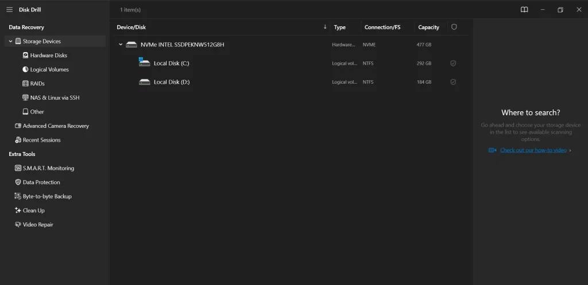
Task: Click the Advanced Camera Recovery camera icon
Action: point(18,126)
